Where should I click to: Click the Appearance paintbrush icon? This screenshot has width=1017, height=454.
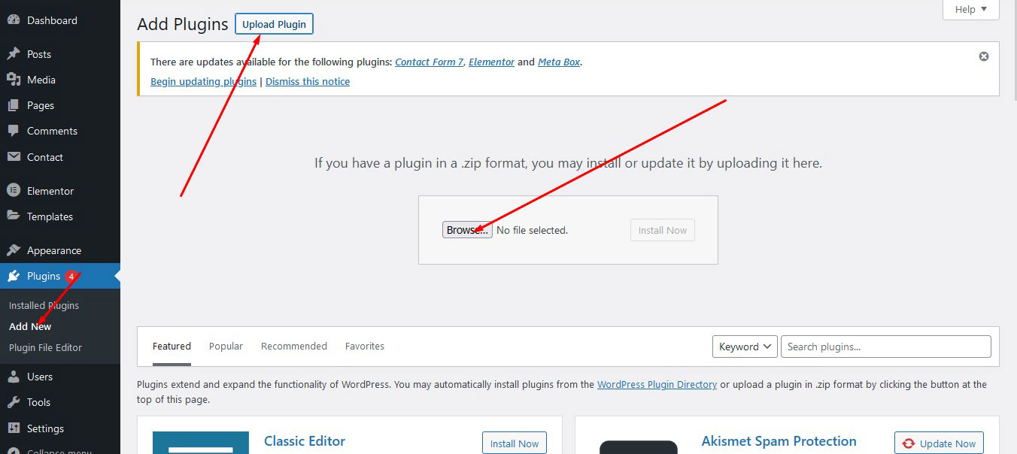14,250
